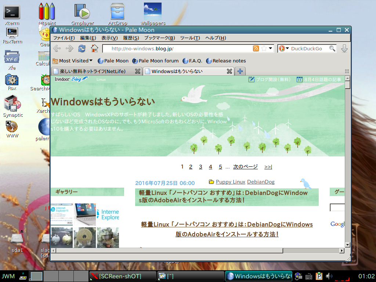Viewport: 376px width, 282px height.
Task: Click the volume speaker tray icon
Action: click(x=329, y=276)
